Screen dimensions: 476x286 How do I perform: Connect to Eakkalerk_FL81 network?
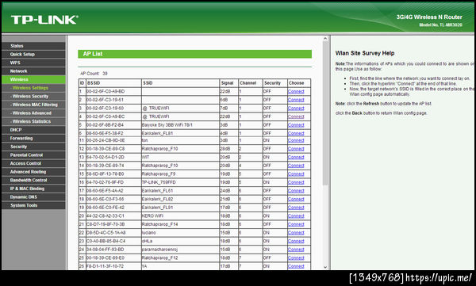point(296,133)
